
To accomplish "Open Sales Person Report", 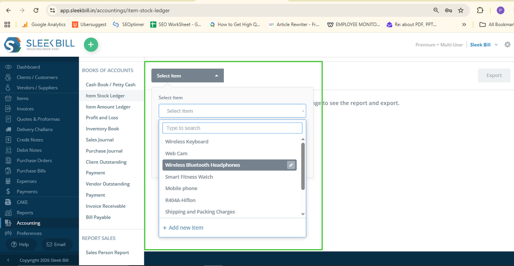I will point(107,252).
